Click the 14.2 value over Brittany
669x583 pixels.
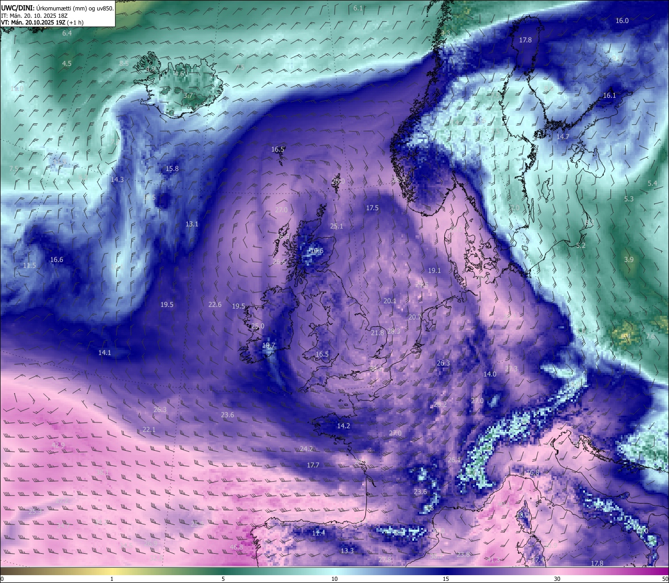click(x=343, y=426)
